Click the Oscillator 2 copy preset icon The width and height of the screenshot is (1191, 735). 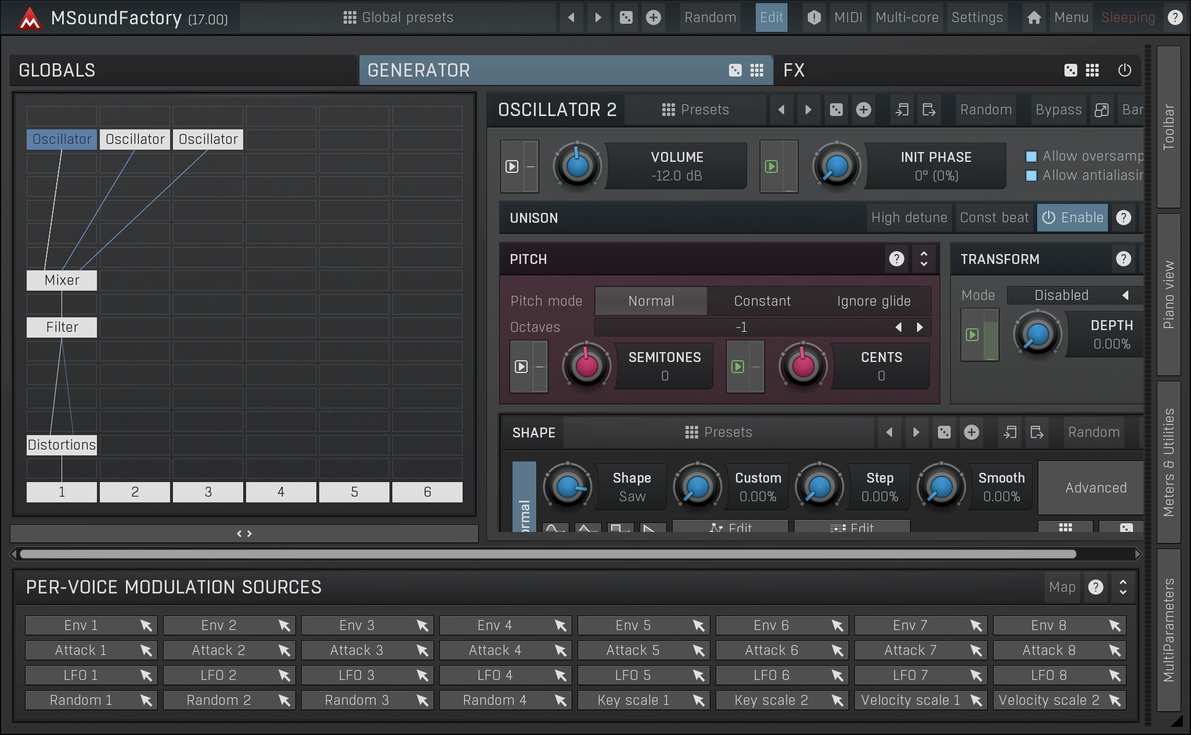(x=901, y=110)
